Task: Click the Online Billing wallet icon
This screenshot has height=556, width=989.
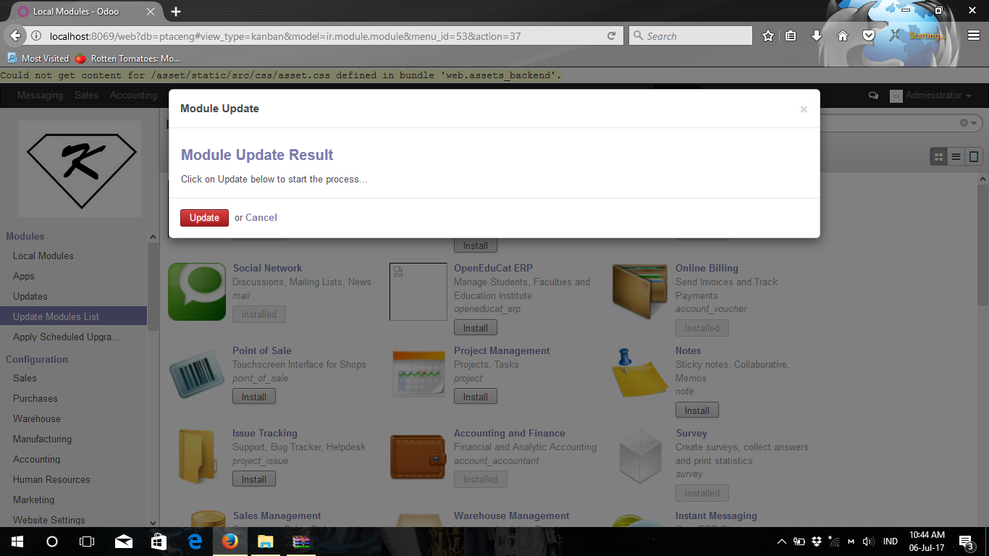Action: 640,292
